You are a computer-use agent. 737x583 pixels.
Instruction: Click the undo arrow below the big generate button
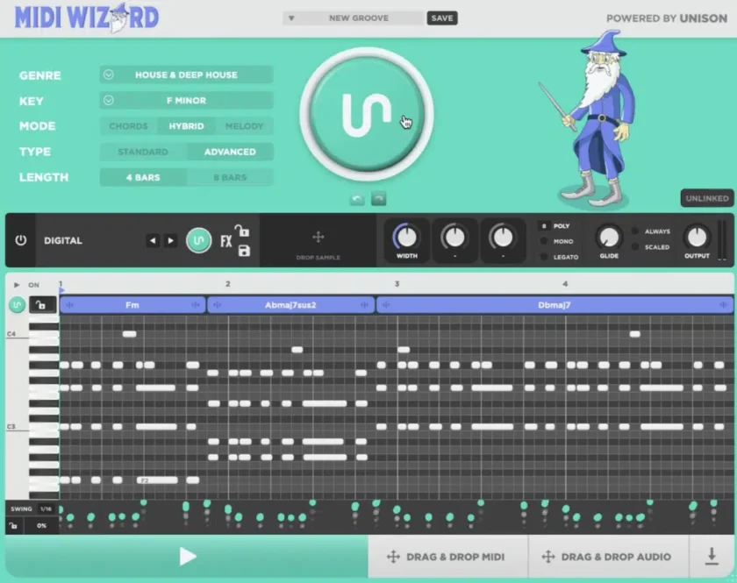pyautogui.click(x=356, y=198)
